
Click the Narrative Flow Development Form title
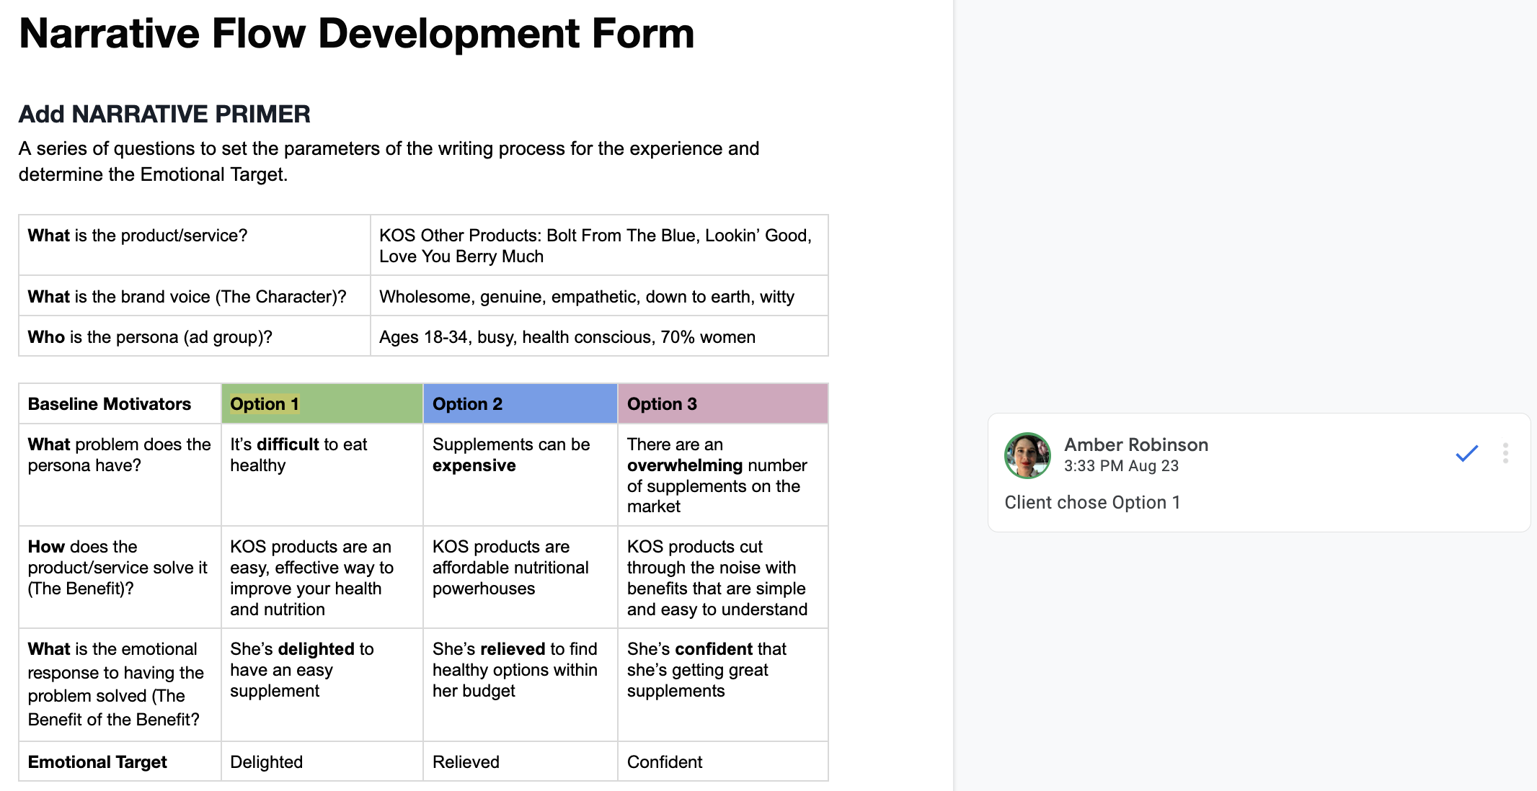tap(356, 33)
